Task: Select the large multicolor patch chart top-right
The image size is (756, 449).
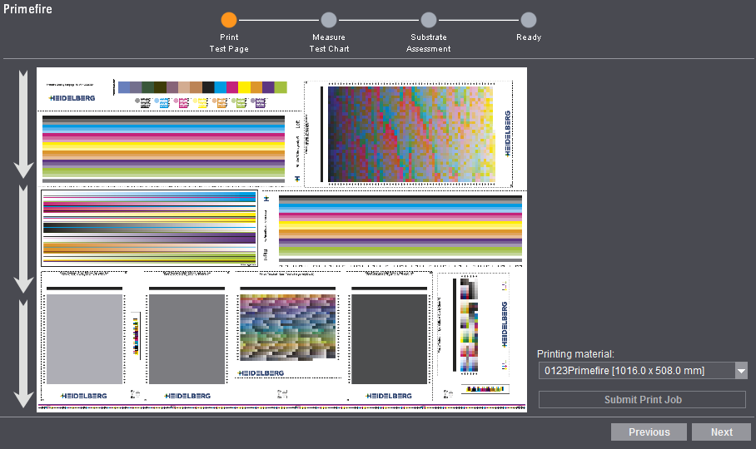Action: click(x=411, y=133)
